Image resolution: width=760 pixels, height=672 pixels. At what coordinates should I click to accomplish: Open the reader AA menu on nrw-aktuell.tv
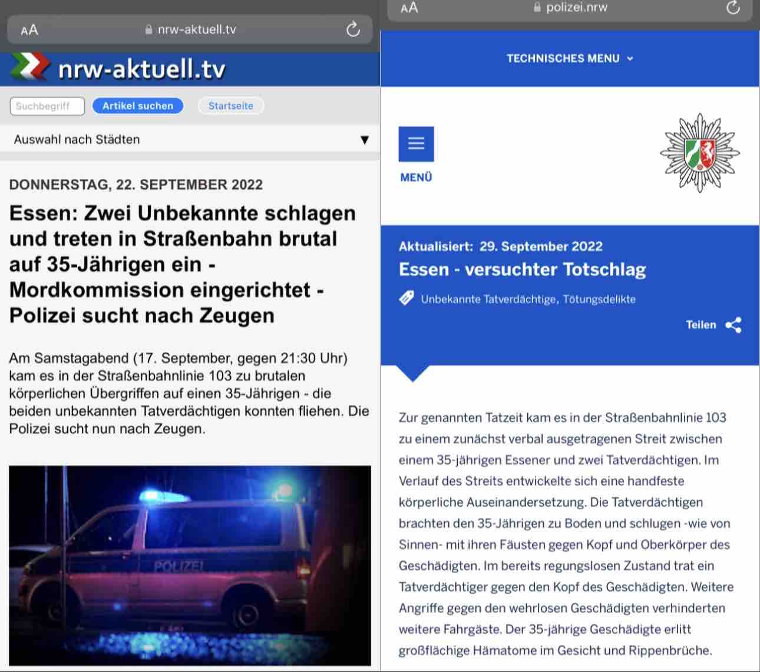(29, 29)
